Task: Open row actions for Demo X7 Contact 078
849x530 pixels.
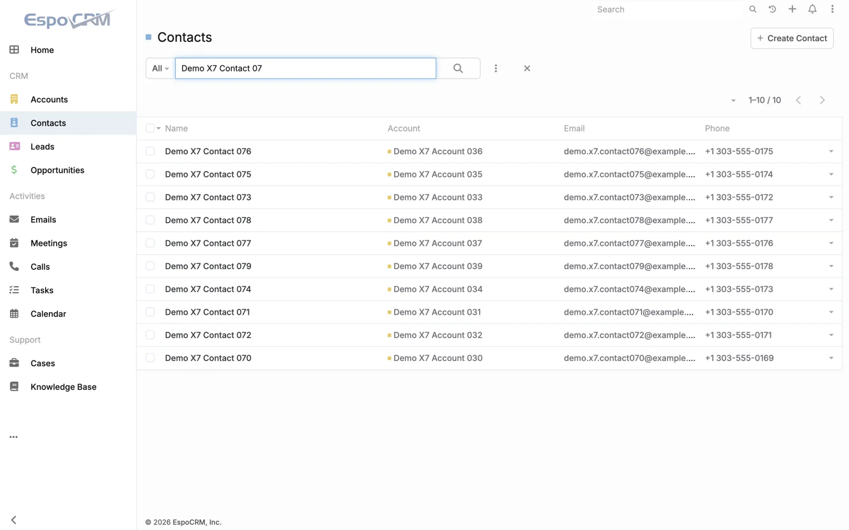Action: click(831, 220)
